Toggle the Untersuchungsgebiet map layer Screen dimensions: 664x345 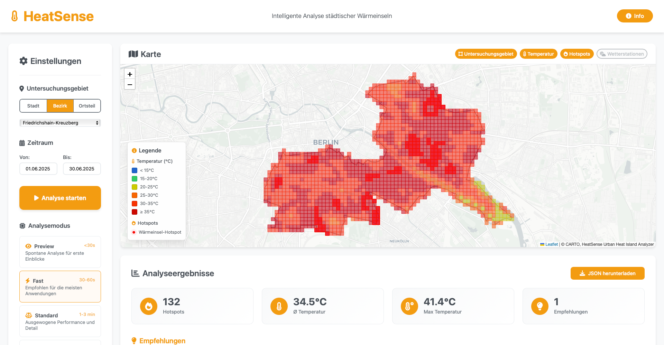486,54
